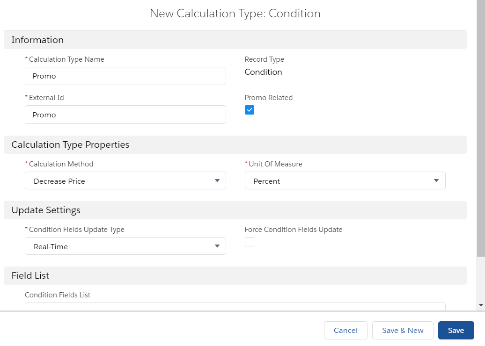Click the Field List section header
485x346 pixels.
(30, 276)
